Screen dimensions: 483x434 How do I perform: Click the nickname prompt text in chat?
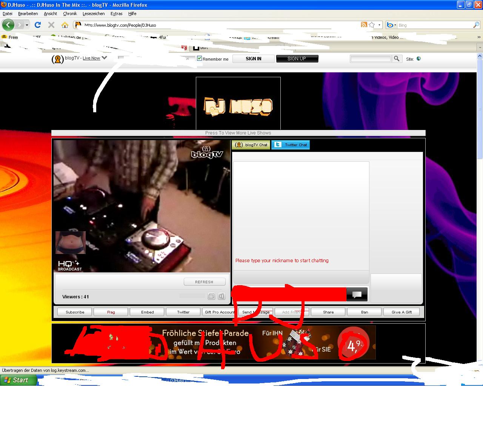[282, 260]
